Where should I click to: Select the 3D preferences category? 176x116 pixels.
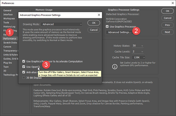pos(5,71)
